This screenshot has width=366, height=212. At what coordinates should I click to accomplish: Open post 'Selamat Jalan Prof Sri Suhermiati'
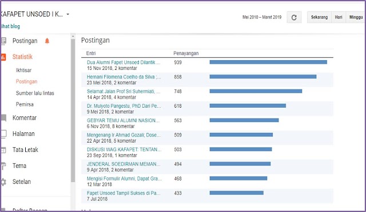124,92
